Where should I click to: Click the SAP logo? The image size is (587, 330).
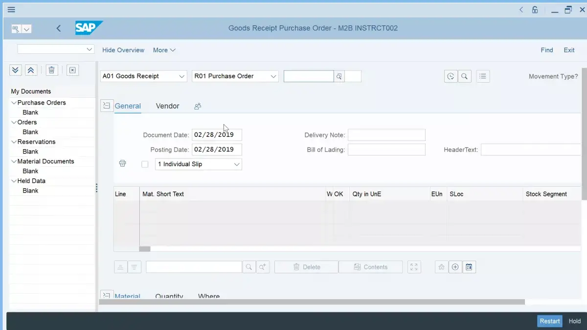point(89,28)
